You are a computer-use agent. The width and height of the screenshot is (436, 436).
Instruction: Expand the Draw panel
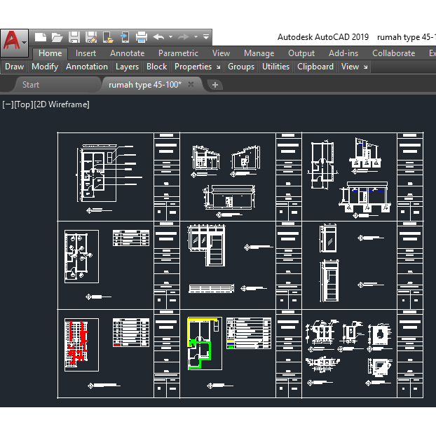(15, 67)
